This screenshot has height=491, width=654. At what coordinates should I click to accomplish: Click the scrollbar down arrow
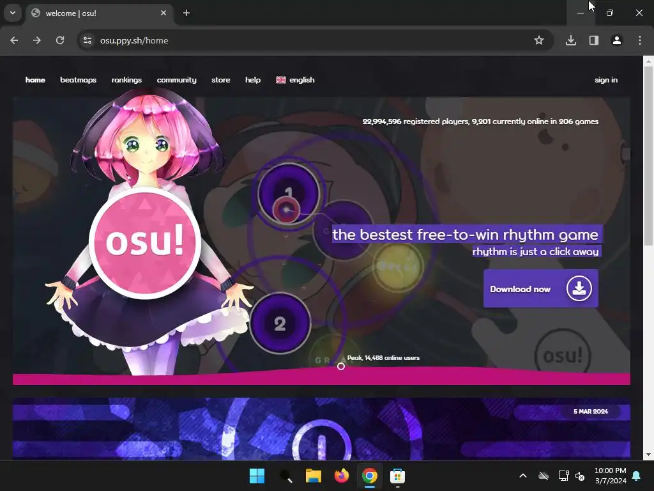[649, 455]
